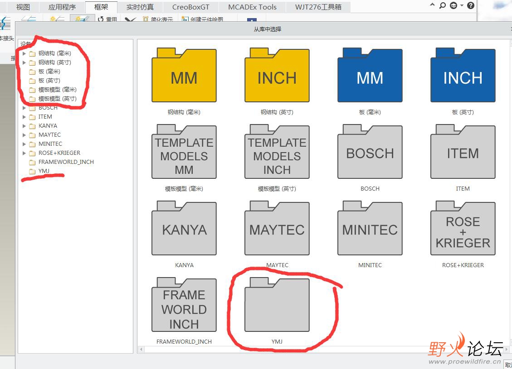Open the FRAME WORLD INCH folder thumbnail
The width and height of the screenshot is (512, 369).
pyautogui.click(x=184, y=305)
